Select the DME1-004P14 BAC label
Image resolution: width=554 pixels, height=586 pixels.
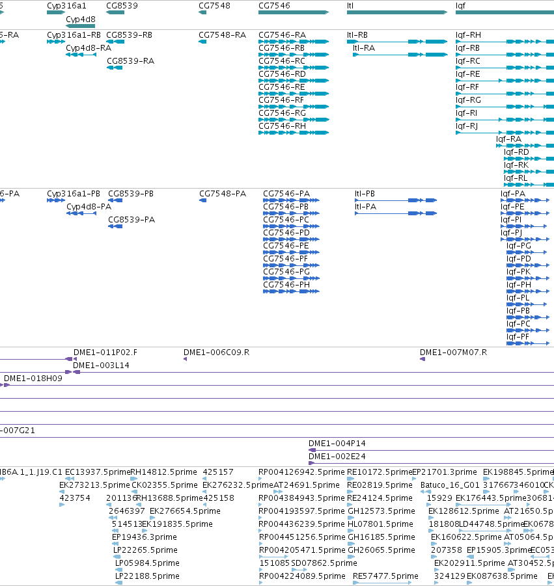pos(337,444)
